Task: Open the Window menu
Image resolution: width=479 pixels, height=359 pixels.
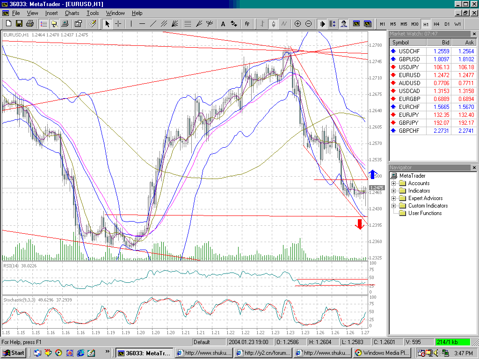Action: click(115, 13)
